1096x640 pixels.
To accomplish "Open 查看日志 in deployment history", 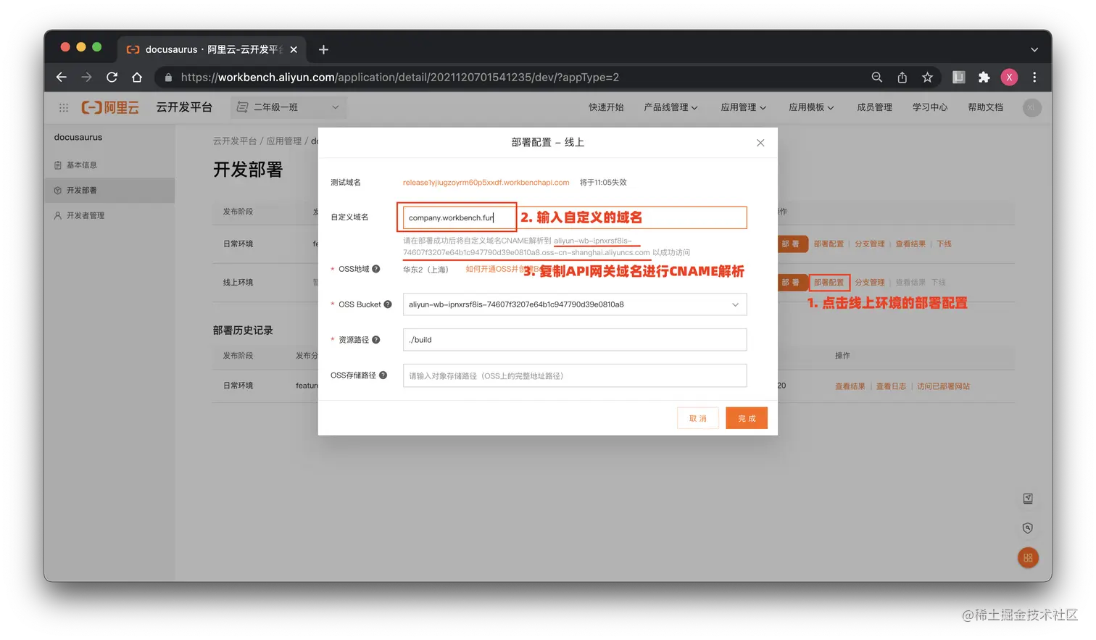I will (891, 386).
